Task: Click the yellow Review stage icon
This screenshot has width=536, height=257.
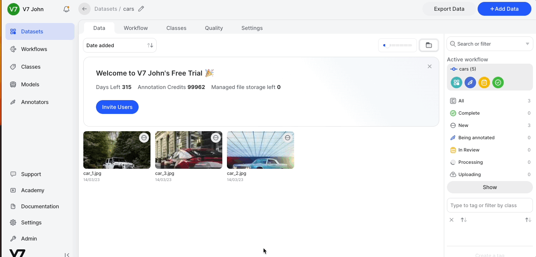Action: click(484, 82)
